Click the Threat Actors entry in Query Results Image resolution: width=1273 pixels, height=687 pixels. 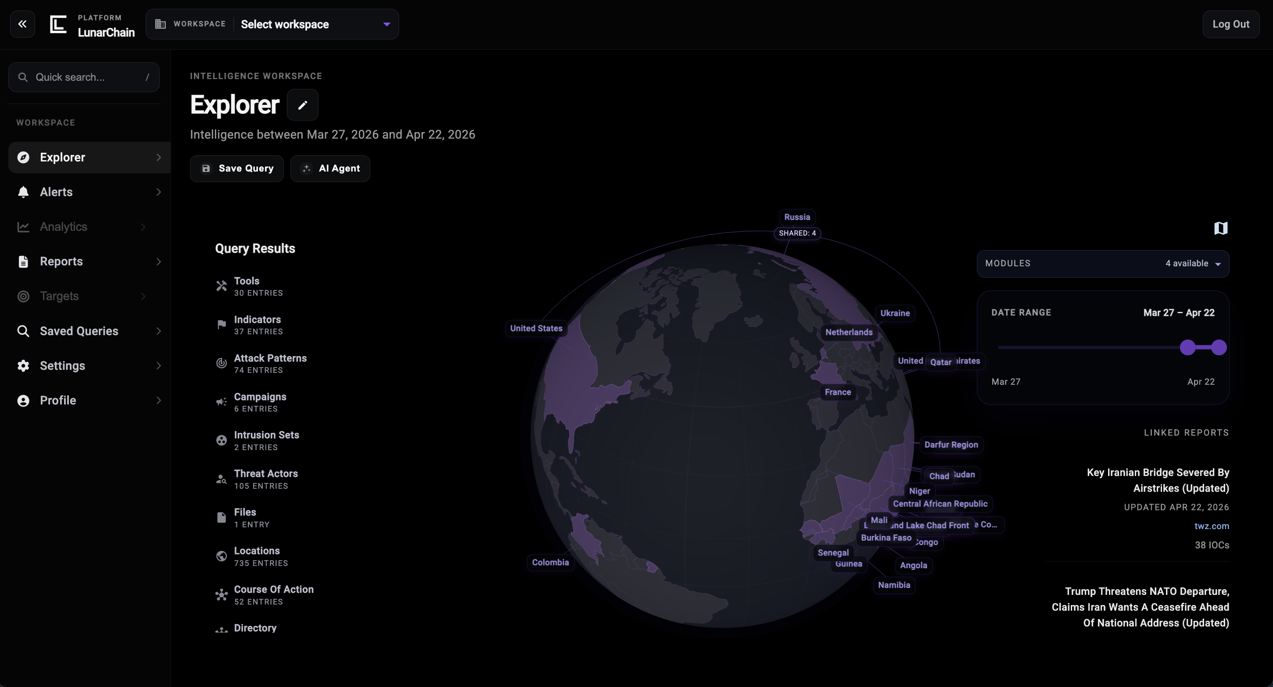click(266, 479)
